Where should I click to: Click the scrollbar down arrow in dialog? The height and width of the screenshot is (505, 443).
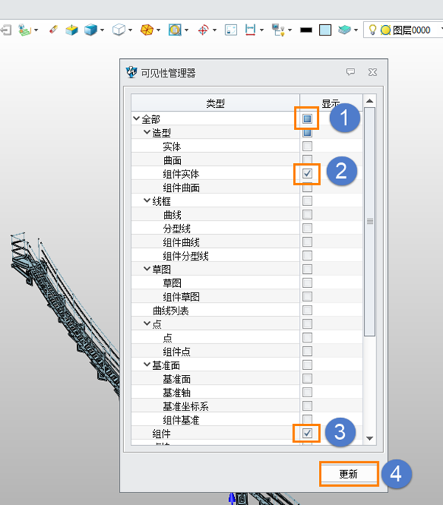tap(370, 439)
